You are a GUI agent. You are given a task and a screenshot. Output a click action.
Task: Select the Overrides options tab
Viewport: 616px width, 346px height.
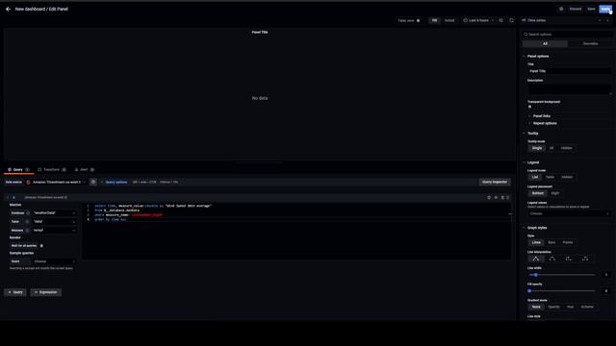[x=590, y=43]
